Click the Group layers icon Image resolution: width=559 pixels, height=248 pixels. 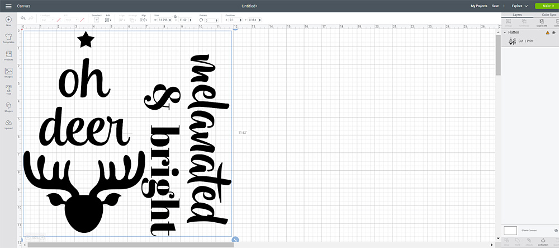pyautogui.click(x=508, y=23)
